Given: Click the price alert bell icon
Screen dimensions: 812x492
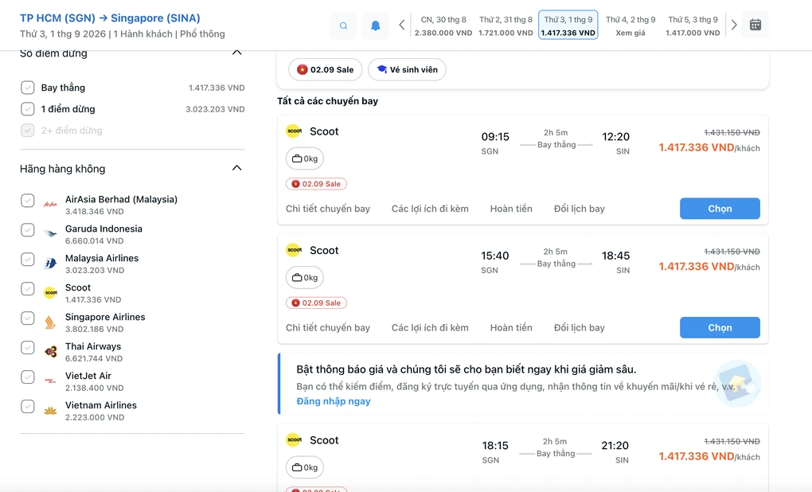Looking at the screenshot, I should (376, 25).
